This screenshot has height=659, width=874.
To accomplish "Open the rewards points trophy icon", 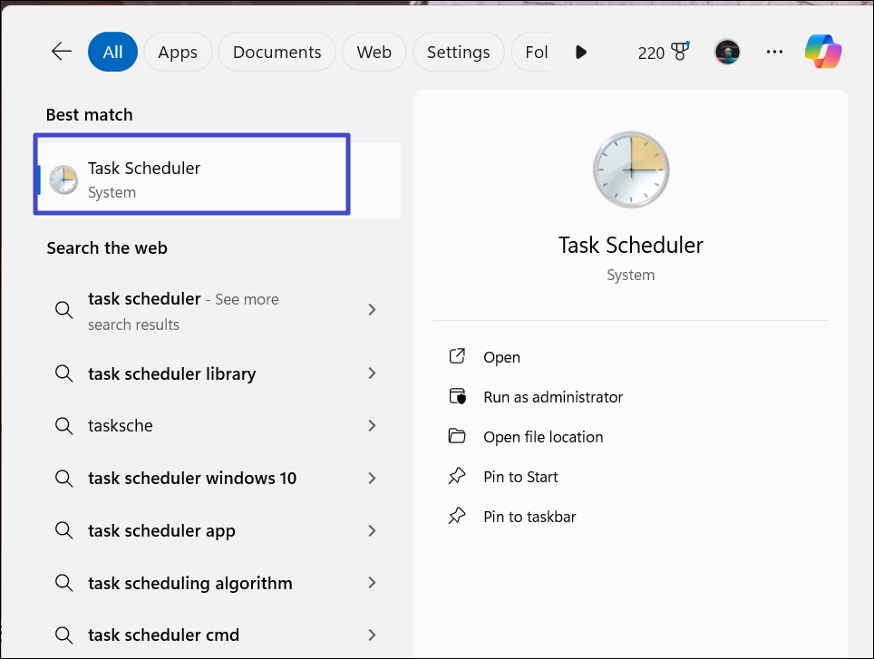I will pyautogui.click(x=676, y=52).
